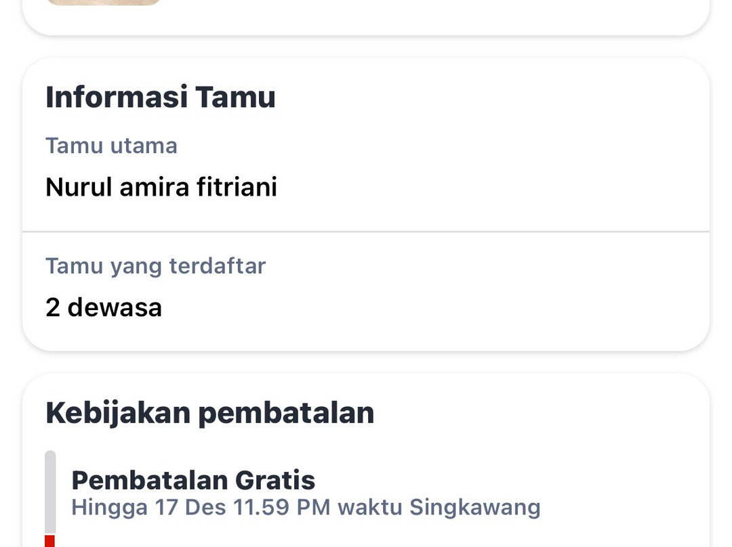Tap the property thumbnail image at top
The height and width of the screenshot is (547, 732).
(x=104, y=2)
